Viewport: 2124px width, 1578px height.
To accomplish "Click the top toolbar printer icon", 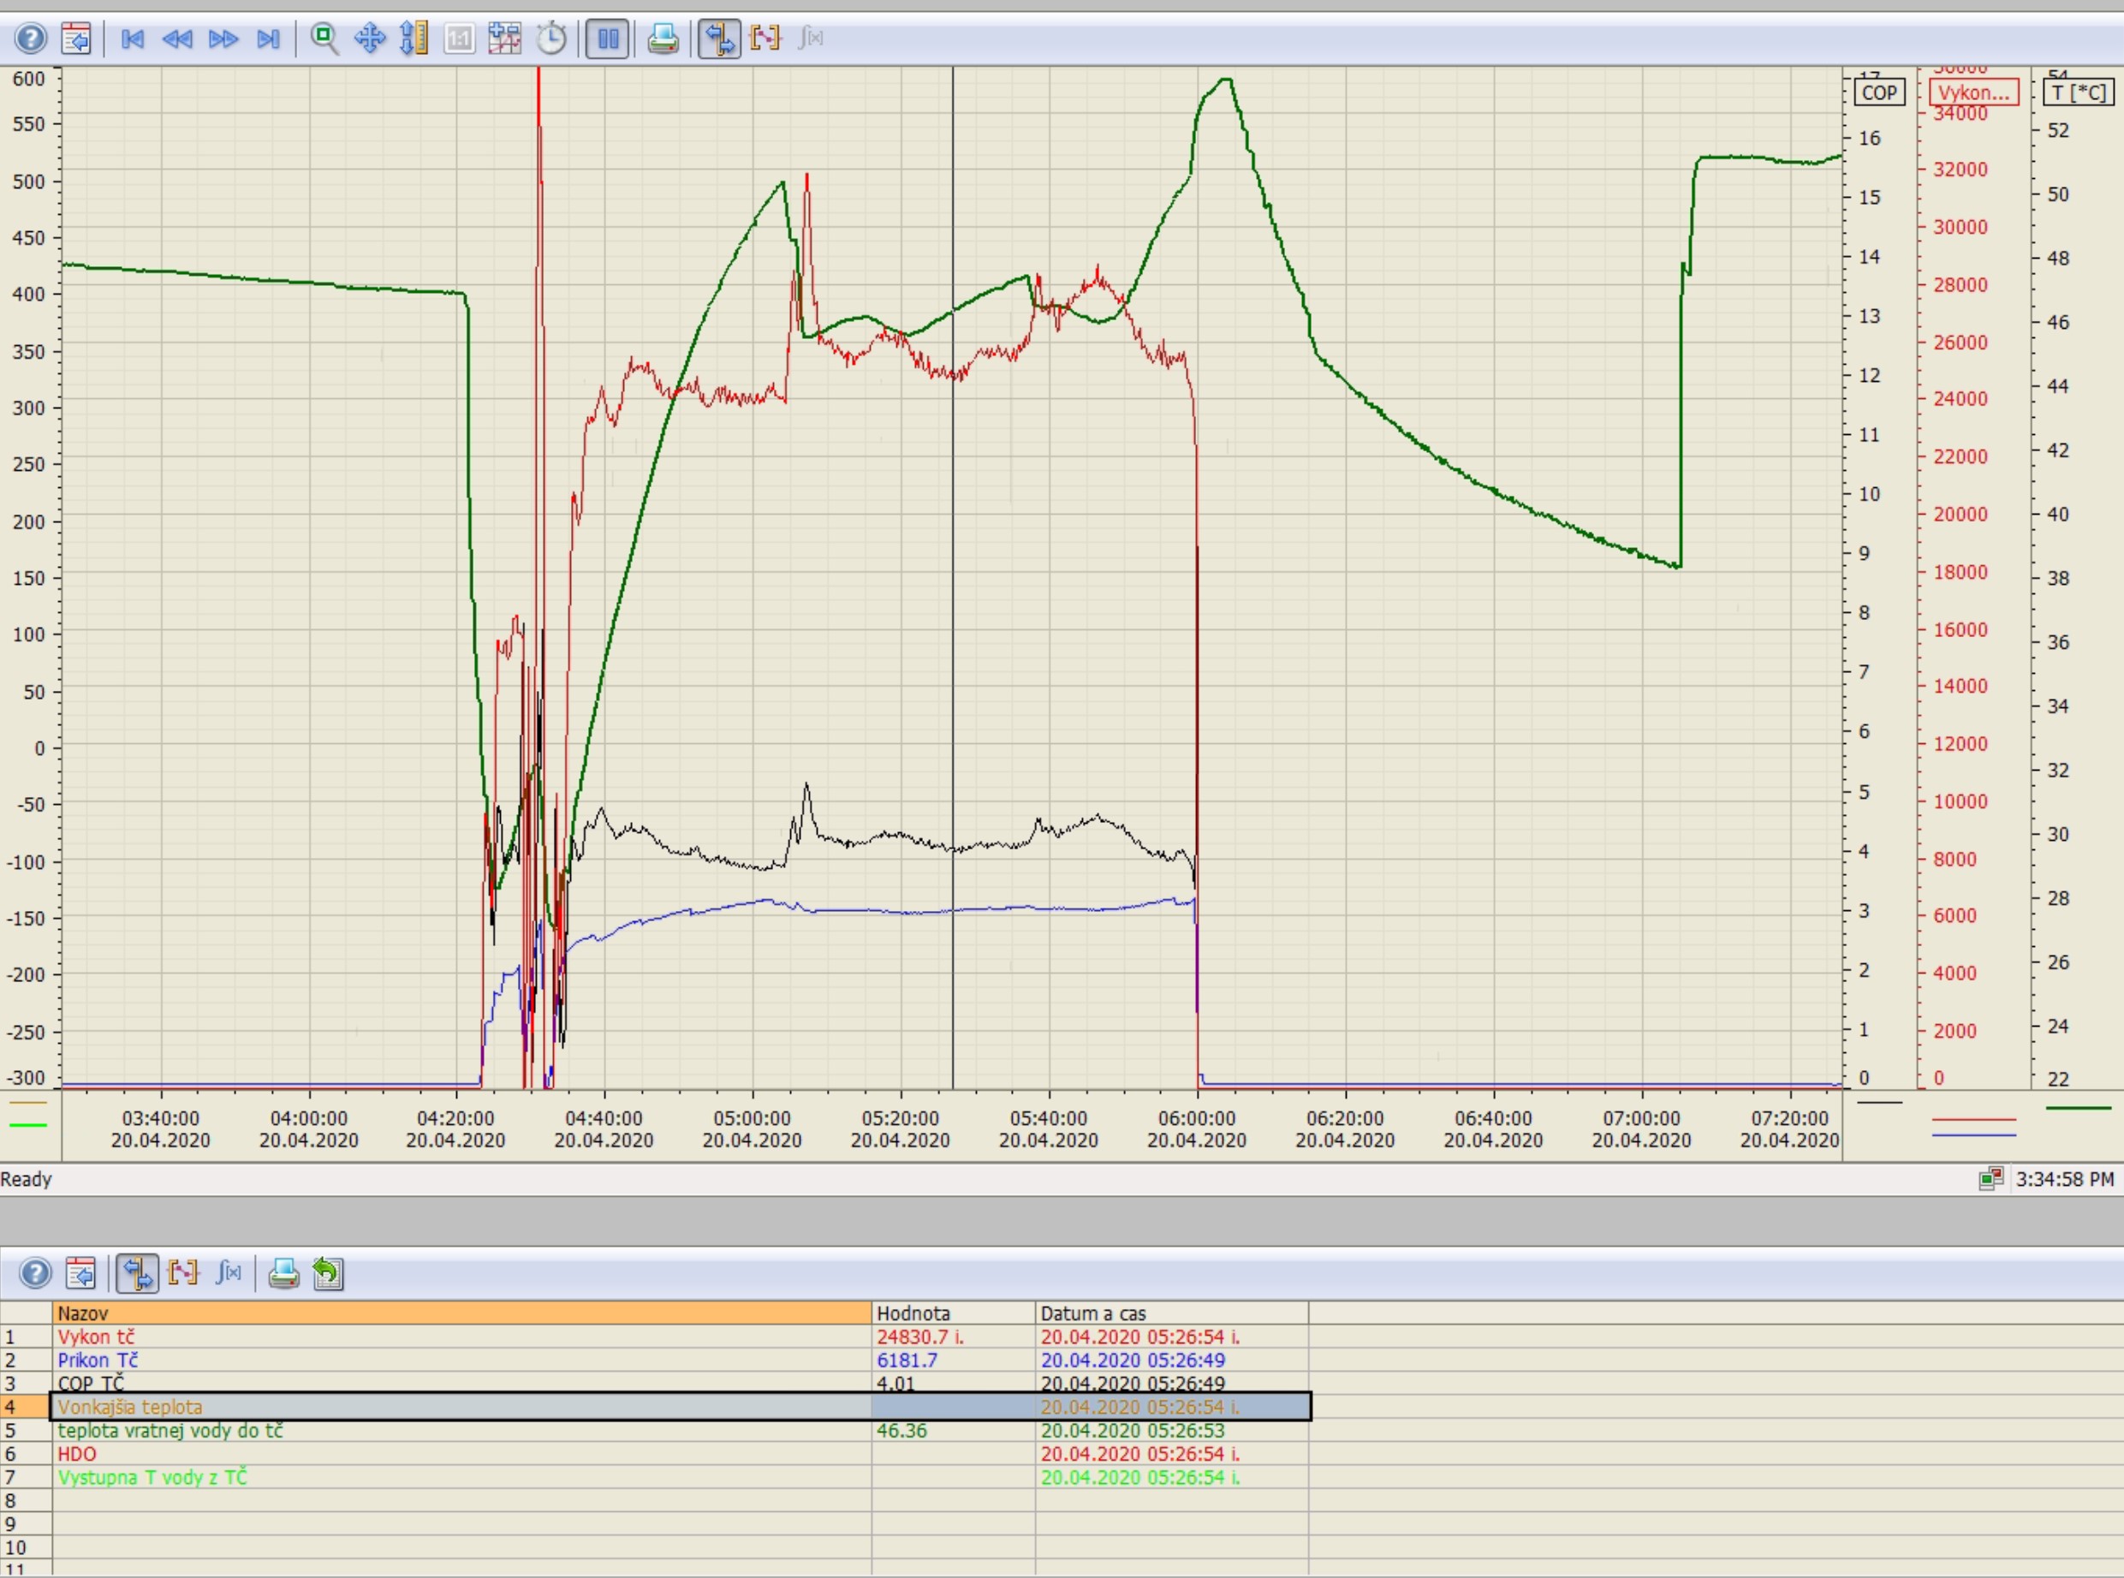I will (663, 39).
